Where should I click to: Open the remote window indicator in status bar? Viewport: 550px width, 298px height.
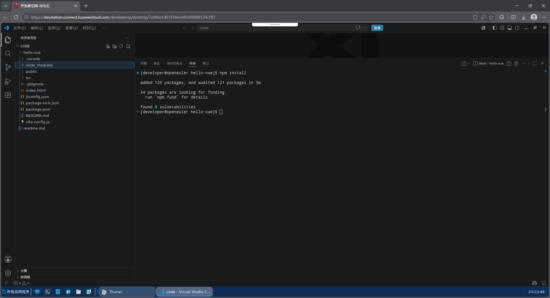(x=6, y=283)
